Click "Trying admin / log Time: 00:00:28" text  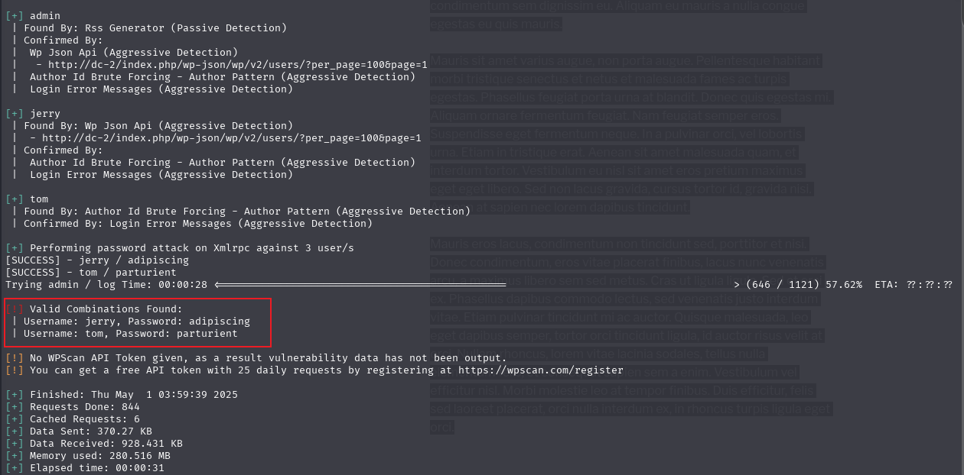[x=106, y=285]
